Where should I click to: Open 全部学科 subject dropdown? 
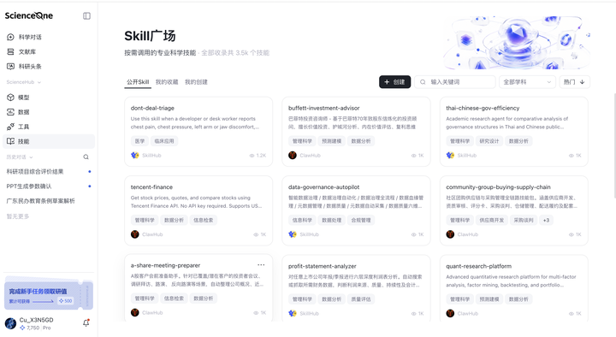tap(527, 82)
